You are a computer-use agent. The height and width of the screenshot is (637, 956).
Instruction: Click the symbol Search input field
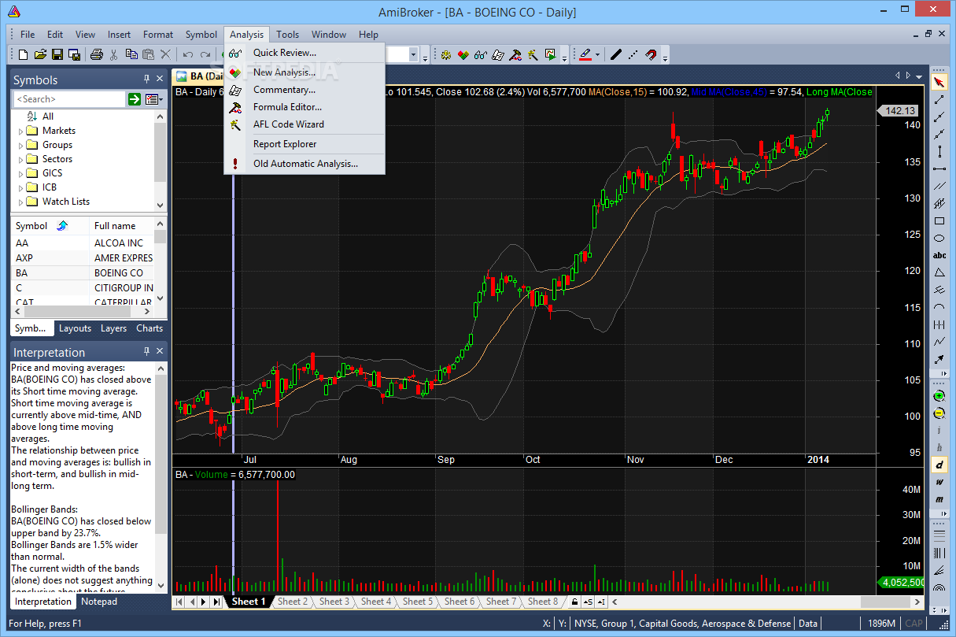[69, 99]
